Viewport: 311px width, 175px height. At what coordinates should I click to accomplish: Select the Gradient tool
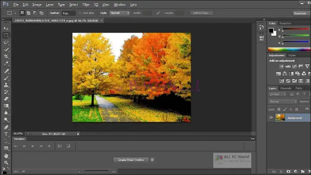(6, 106)
